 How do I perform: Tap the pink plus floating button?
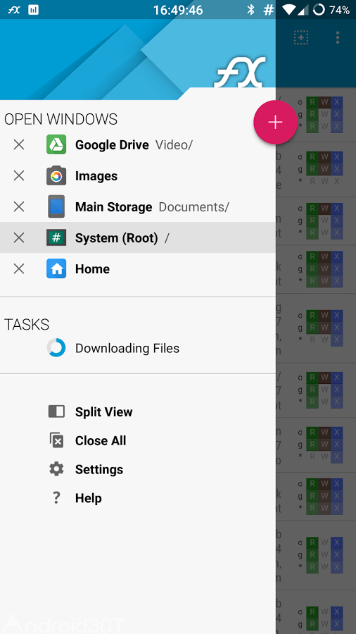point(275,122)
